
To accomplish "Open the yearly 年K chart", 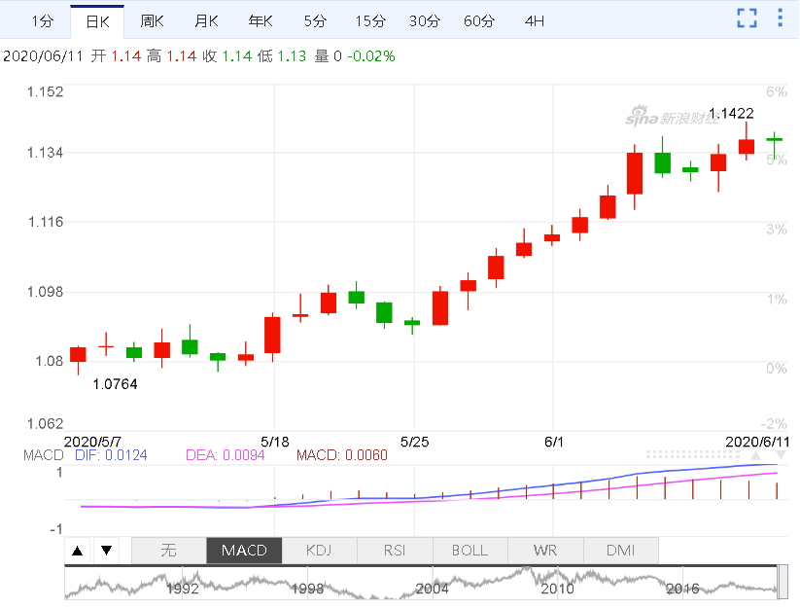I will click(x=261, y=20).
